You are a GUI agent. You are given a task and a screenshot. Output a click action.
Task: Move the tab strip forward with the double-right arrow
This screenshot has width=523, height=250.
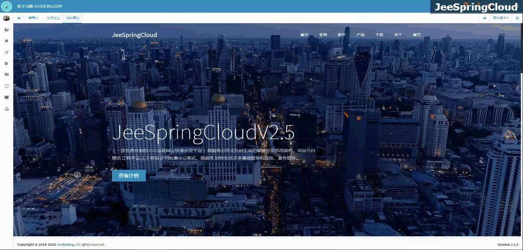tap(485, 19)
